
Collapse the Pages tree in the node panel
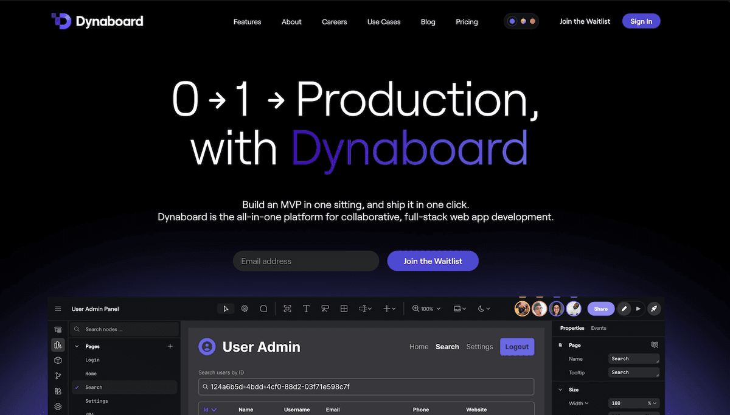(77, 346)
